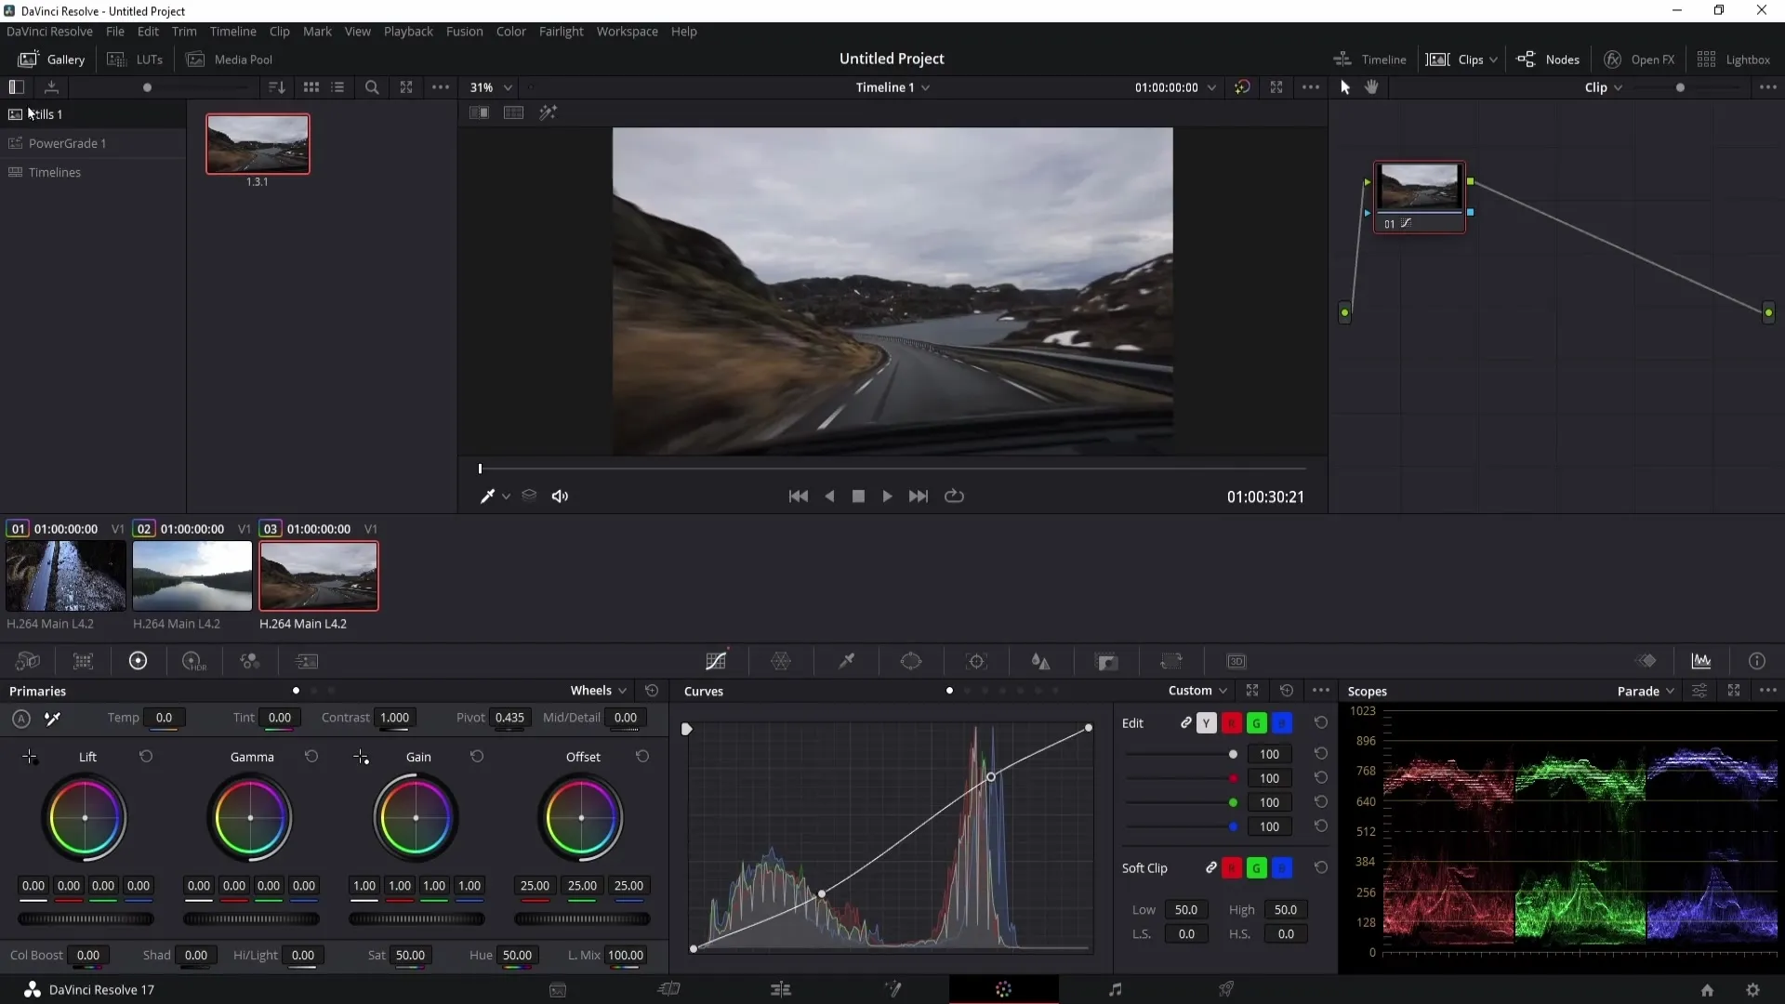Select the Color Wheels palette icon
The image size is (1785, 1004).
tap(138, 661)
